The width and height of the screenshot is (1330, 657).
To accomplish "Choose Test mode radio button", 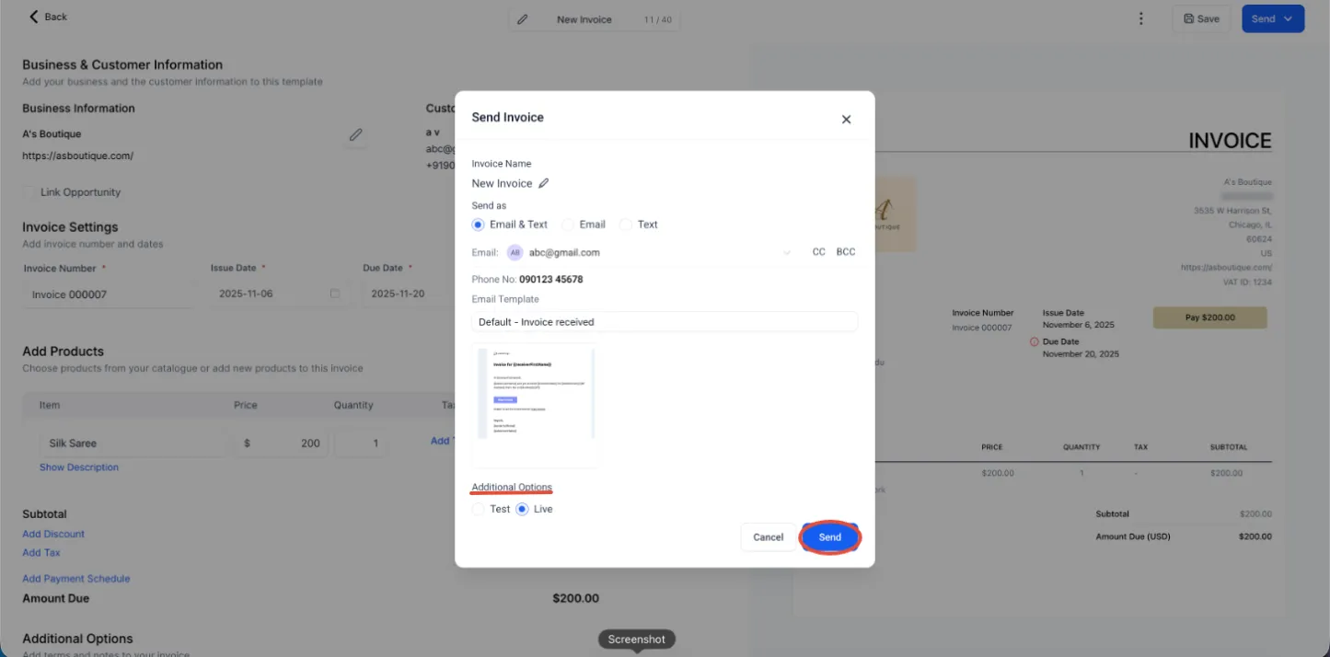I will [478, 509].
